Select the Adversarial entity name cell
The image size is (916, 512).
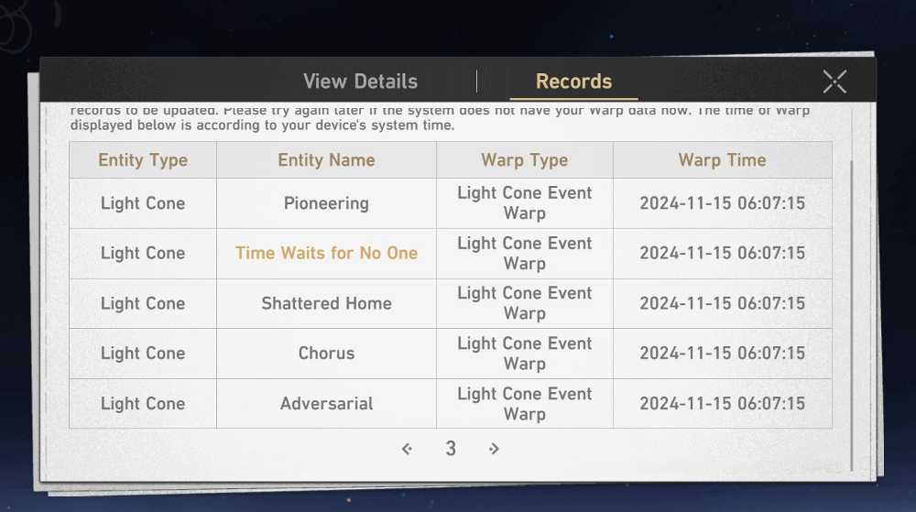326,403
